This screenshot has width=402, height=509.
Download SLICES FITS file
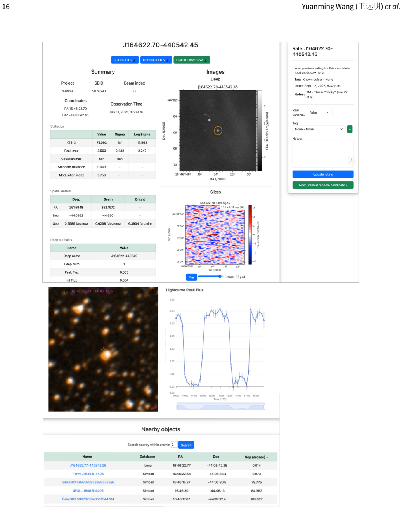point(125,60)
